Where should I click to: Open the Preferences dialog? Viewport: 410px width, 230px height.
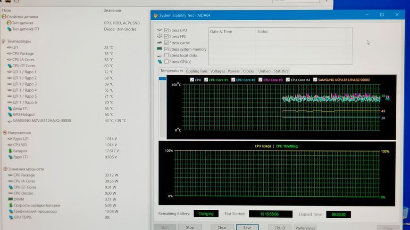(305, 228)
